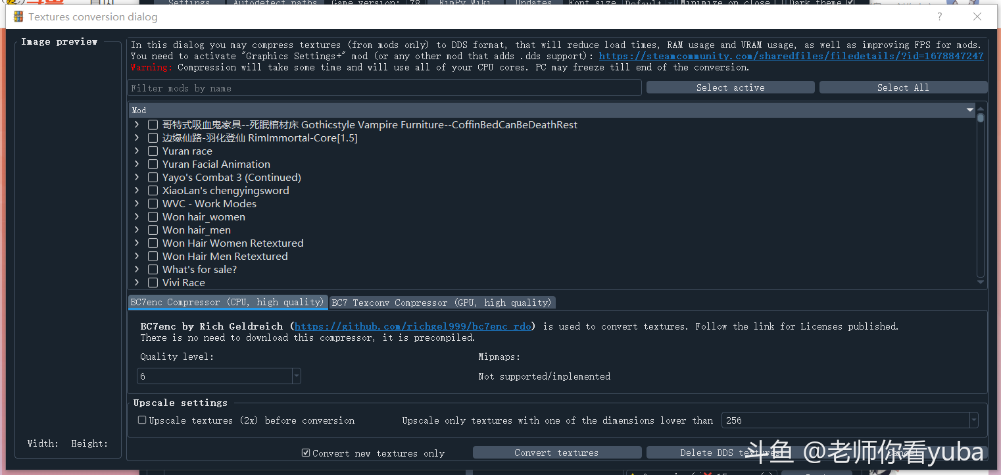Click the dialog title bar app icon

tap(18, 16)
